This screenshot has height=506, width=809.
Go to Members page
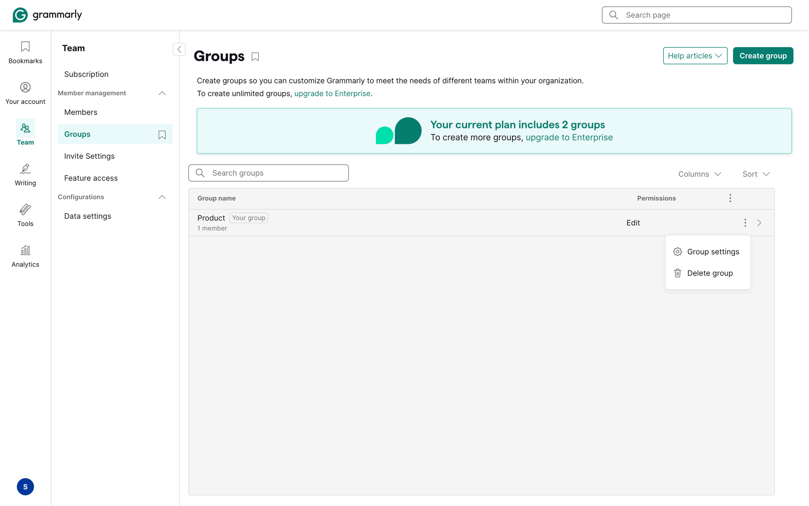coord(81,112)
